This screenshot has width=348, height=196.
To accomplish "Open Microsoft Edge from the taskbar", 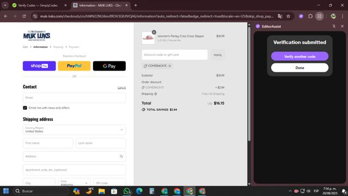I will pos(139,191).
